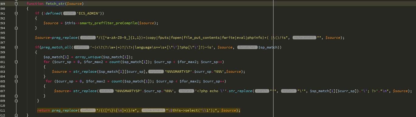Place cursor on the return keyword
The width and height of the screenshot is (416, 117).
pyautogui.click(x=43, y=110)
